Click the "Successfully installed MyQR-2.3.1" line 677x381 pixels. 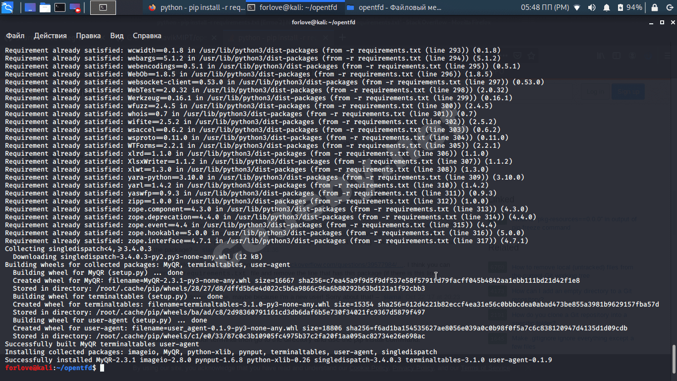tap(279, 360)
